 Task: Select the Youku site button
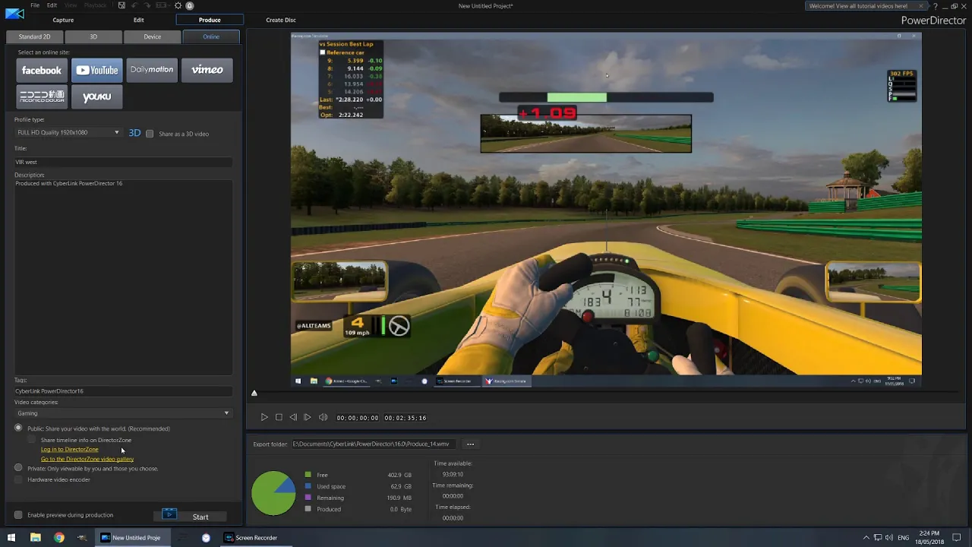tap(96, 96)
